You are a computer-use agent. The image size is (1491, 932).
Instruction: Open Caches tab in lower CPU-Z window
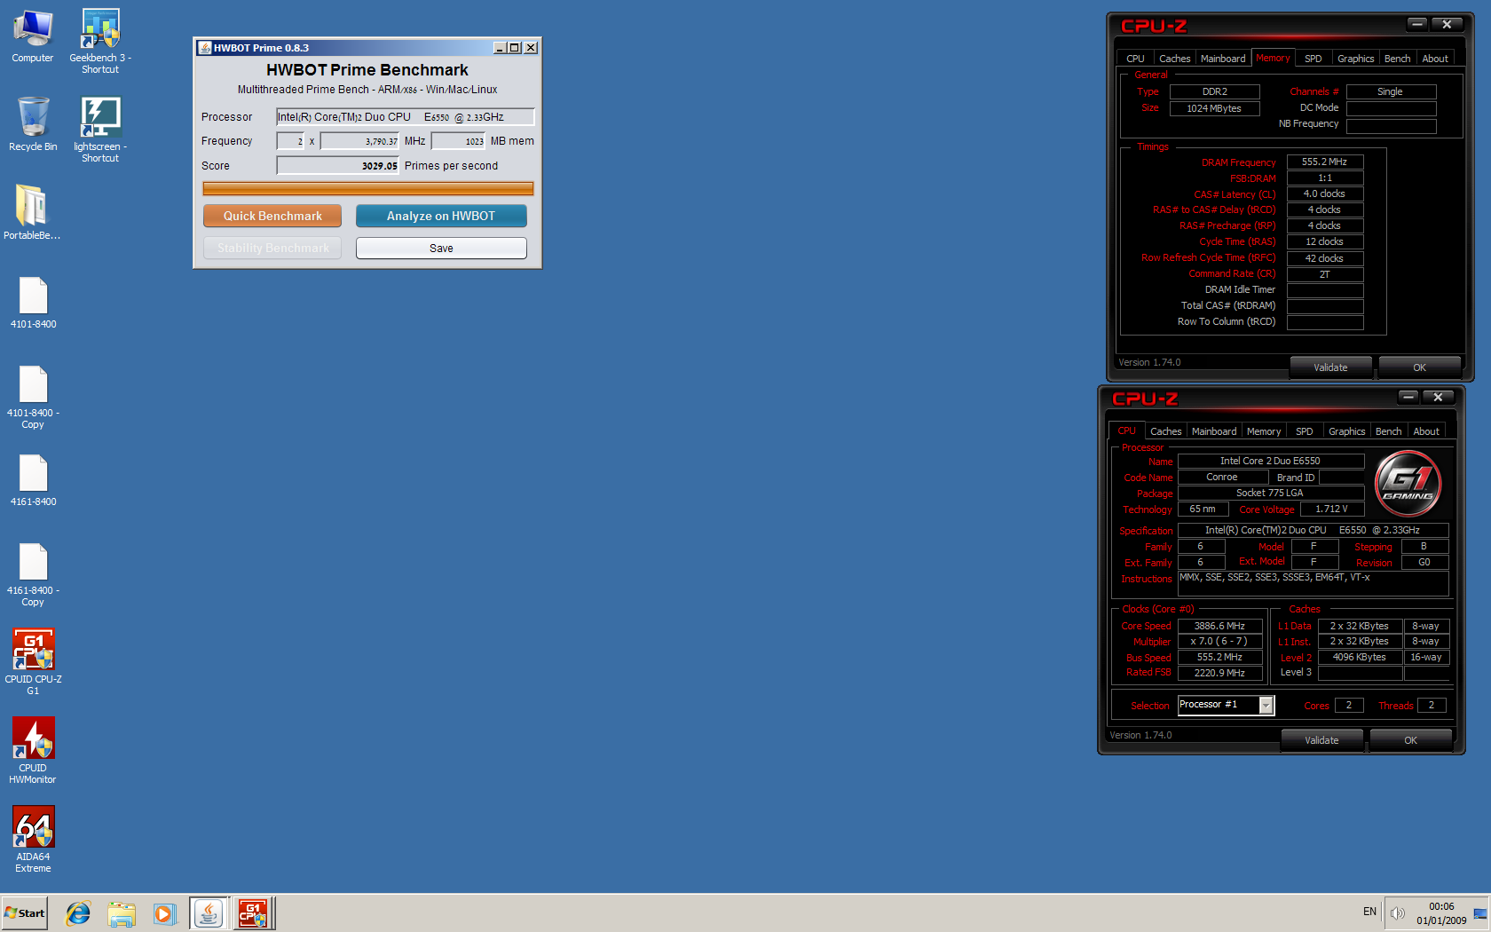tap(1165, 431)
